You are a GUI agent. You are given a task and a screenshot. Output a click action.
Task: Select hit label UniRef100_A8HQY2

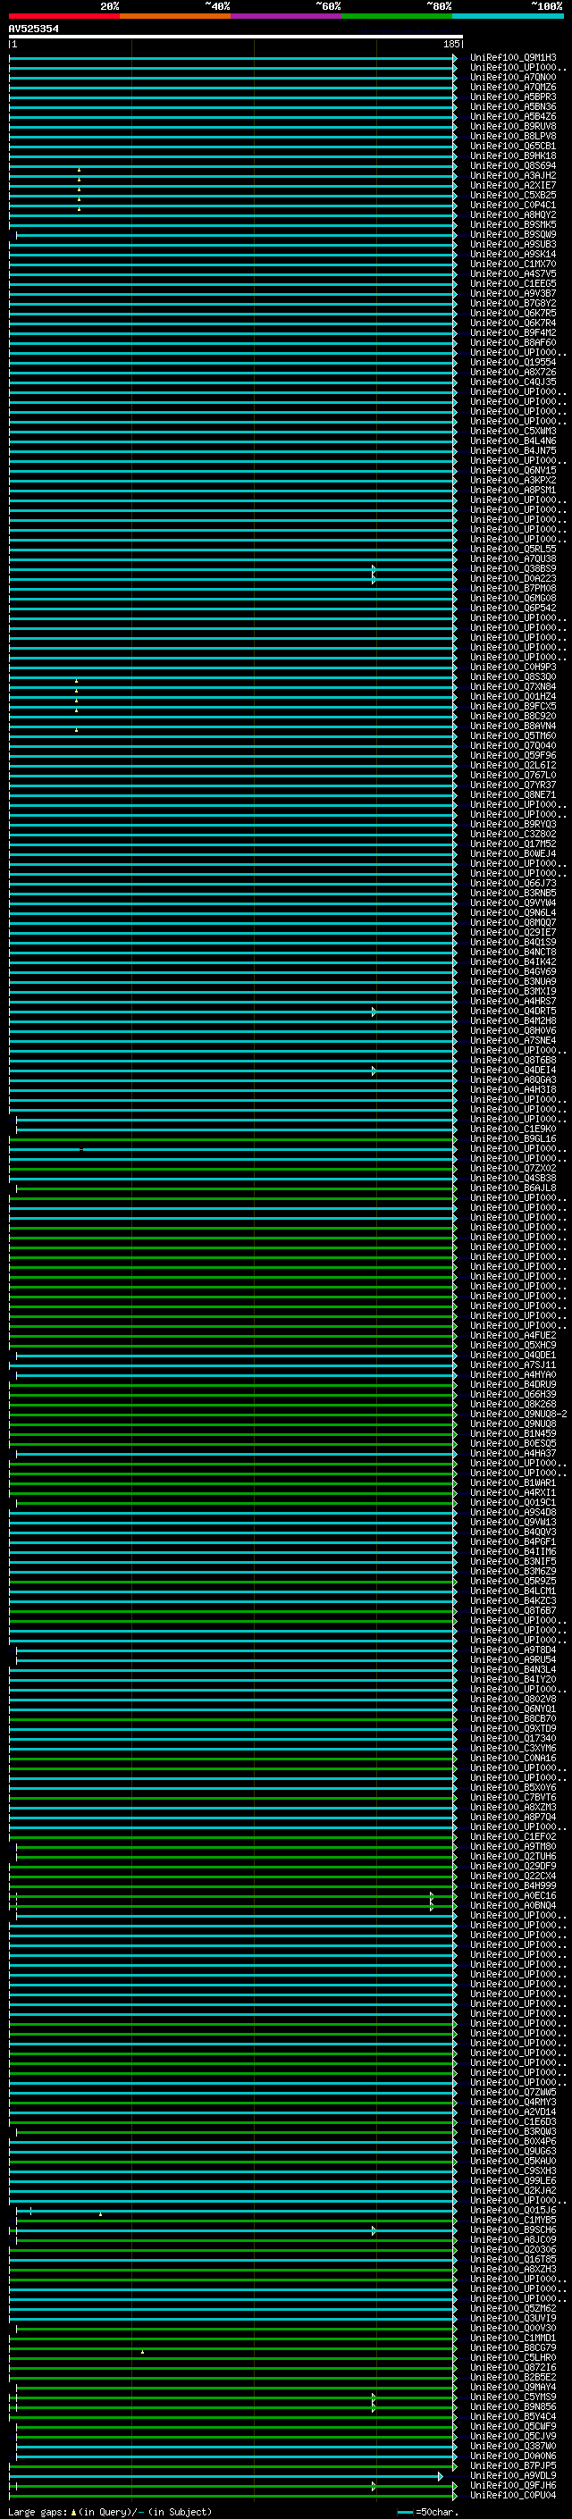[513, 215]
